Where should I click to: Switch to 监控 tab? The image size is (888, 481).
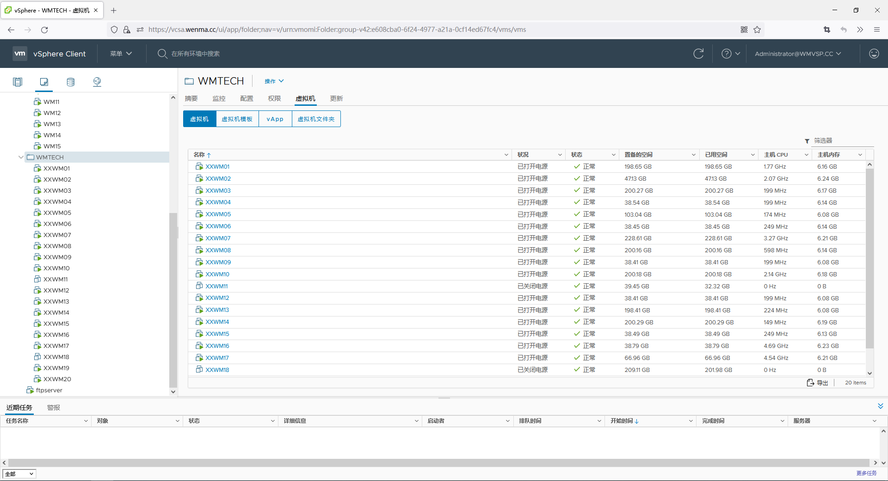click(219, 98)
